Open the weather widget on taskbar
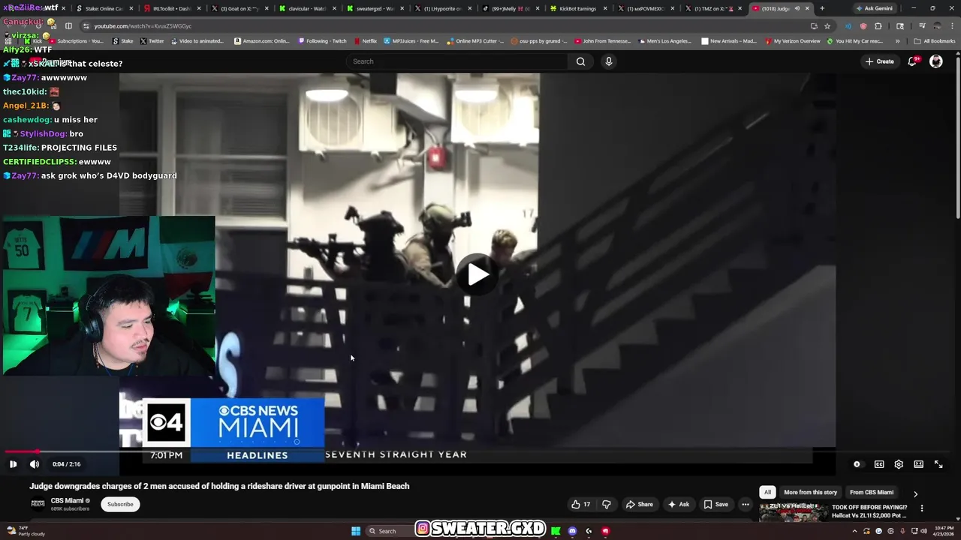961x540 pixels. [x=26, y=531]
